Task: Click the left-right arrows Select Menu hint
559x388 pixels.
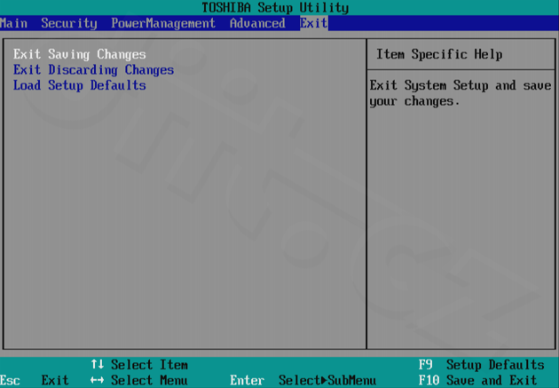Action: pyautogui.click(x=139, y=380)
